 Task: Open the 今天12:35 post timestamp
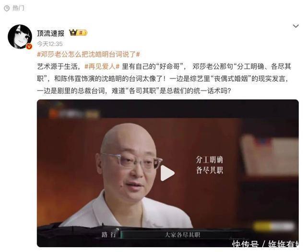click(50, 44)
